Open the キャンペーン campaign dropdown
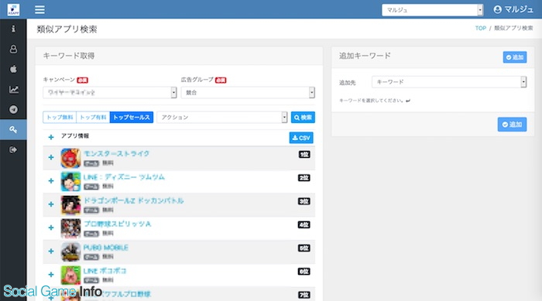The width and height of the screenshot is (542, 301). (110, 93)
